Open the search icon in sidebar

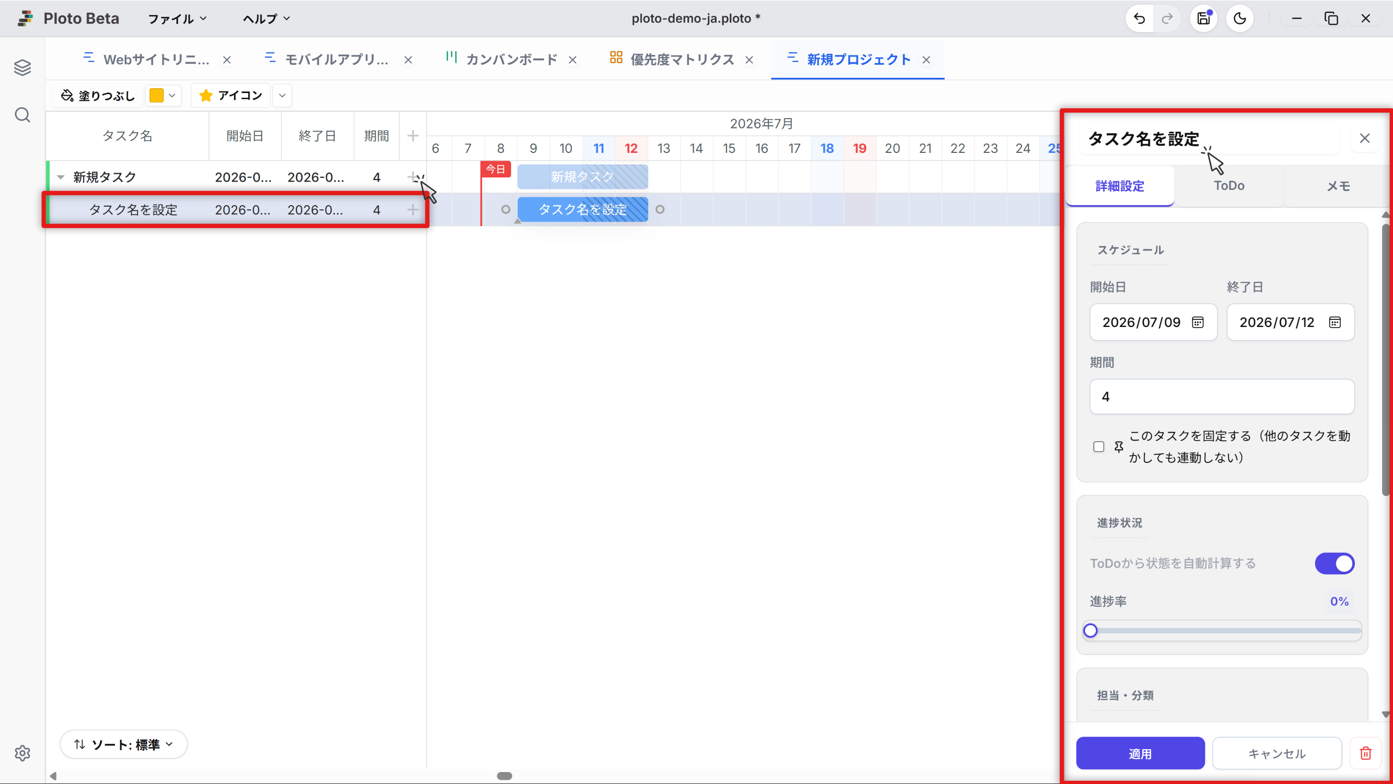(22, 115)
